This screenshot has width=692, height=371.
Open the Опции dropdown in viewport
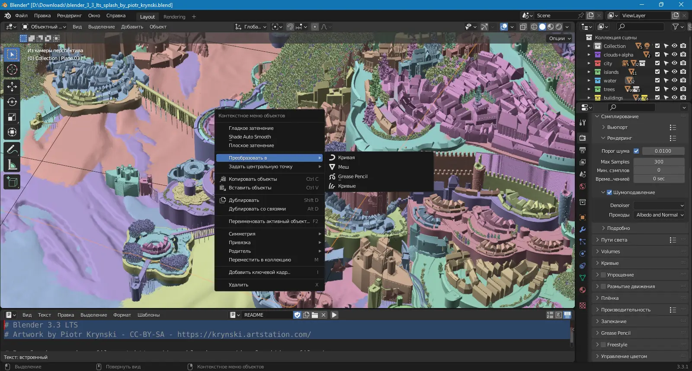[x=560, y=38]
